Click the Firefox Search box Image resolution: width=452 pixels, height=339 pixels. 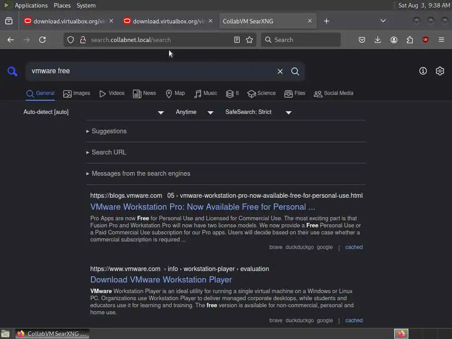coord(301,40)
